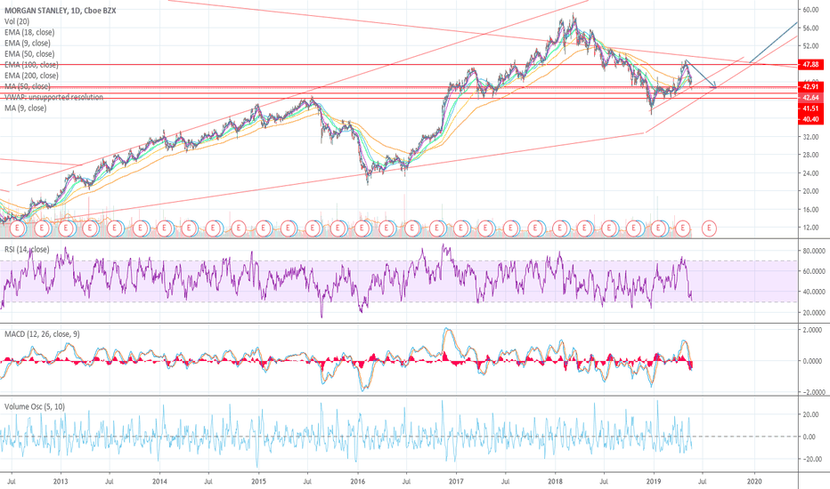This screenshot has height=489, width=830.
Task: Click the 2014 label on the time axis
Action: coord(159,482)
